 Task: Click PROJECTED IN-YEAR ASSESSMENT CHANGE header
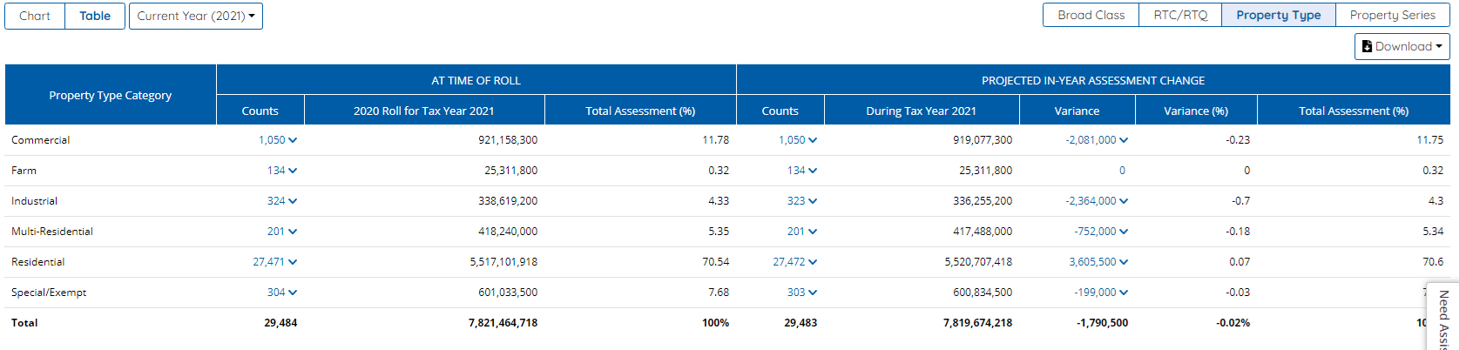coord(1093,80)
